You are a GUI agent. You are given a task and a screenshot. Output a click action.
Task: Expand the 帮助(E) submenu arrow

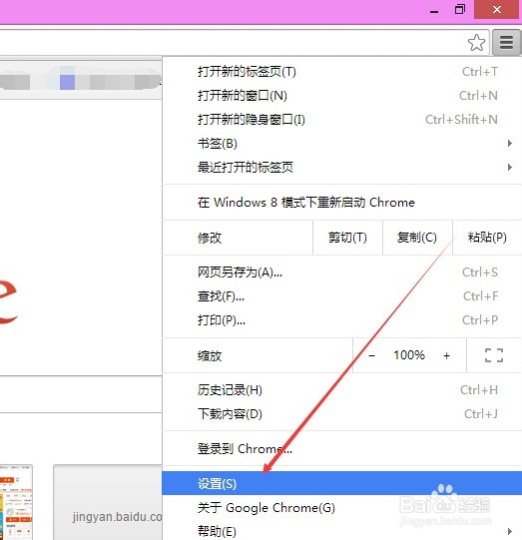click(x=510, y=531)
